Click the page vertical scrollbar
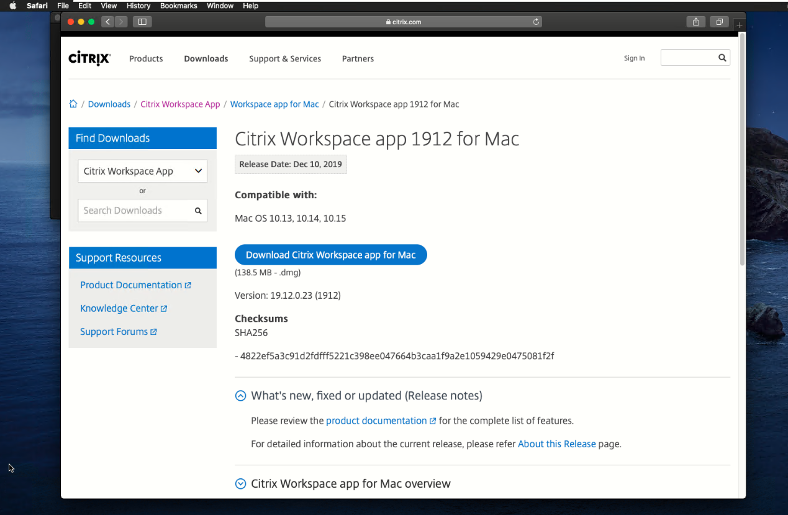788x515 pixels. 742,149
